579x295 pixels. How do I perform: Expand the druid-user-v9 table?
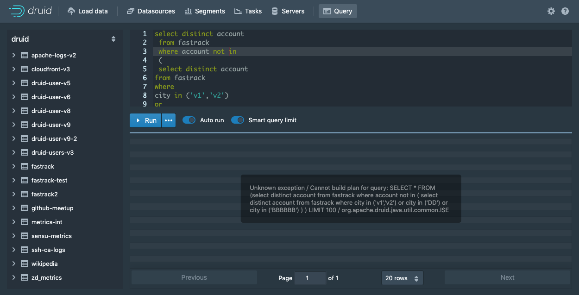pos(14,125)
